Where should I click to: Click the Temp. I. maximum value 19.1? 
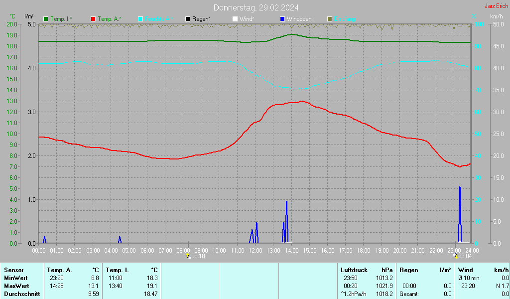click(152, 286)
